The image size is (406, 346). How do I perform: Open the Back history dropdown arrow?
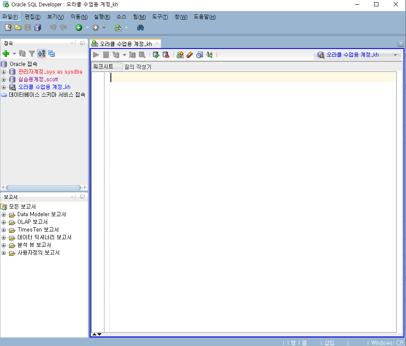(87, 28)
